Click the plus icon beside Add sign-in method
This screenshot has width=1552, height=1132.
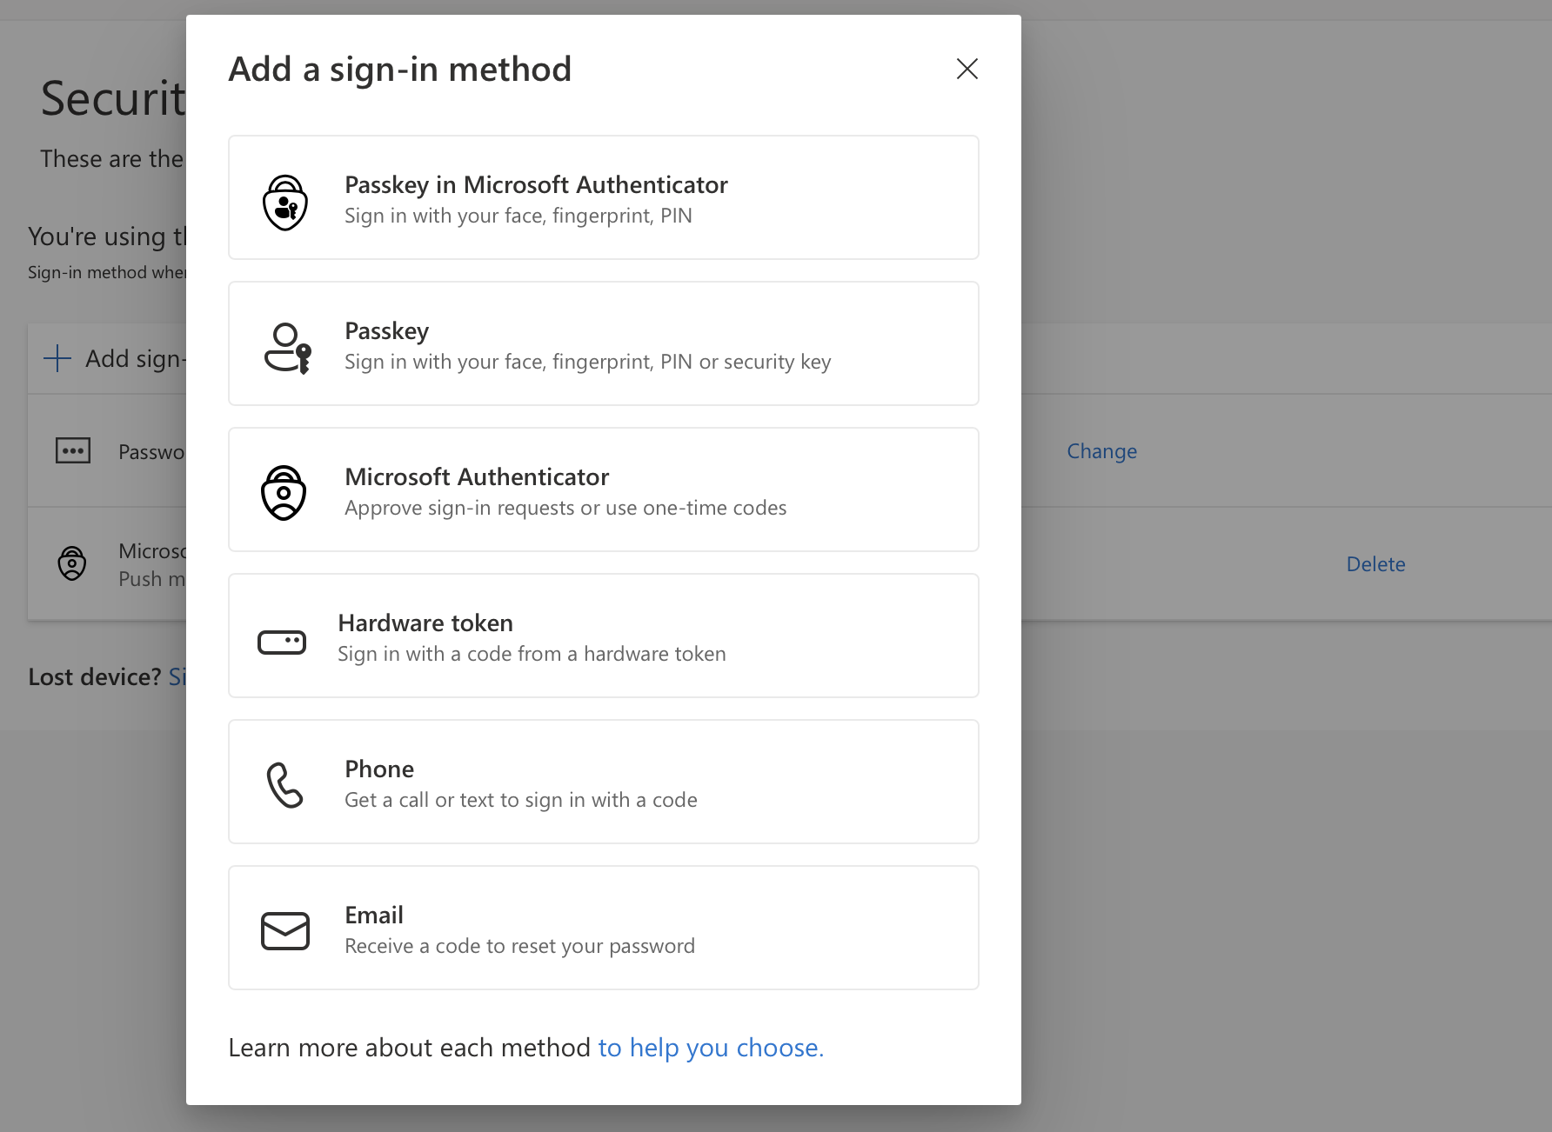click(57, 358)
